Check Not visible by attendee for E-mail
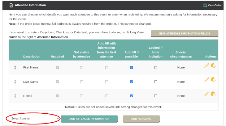Image resolution: width=226 pixels, height=126 pixels. click(82, 96)
